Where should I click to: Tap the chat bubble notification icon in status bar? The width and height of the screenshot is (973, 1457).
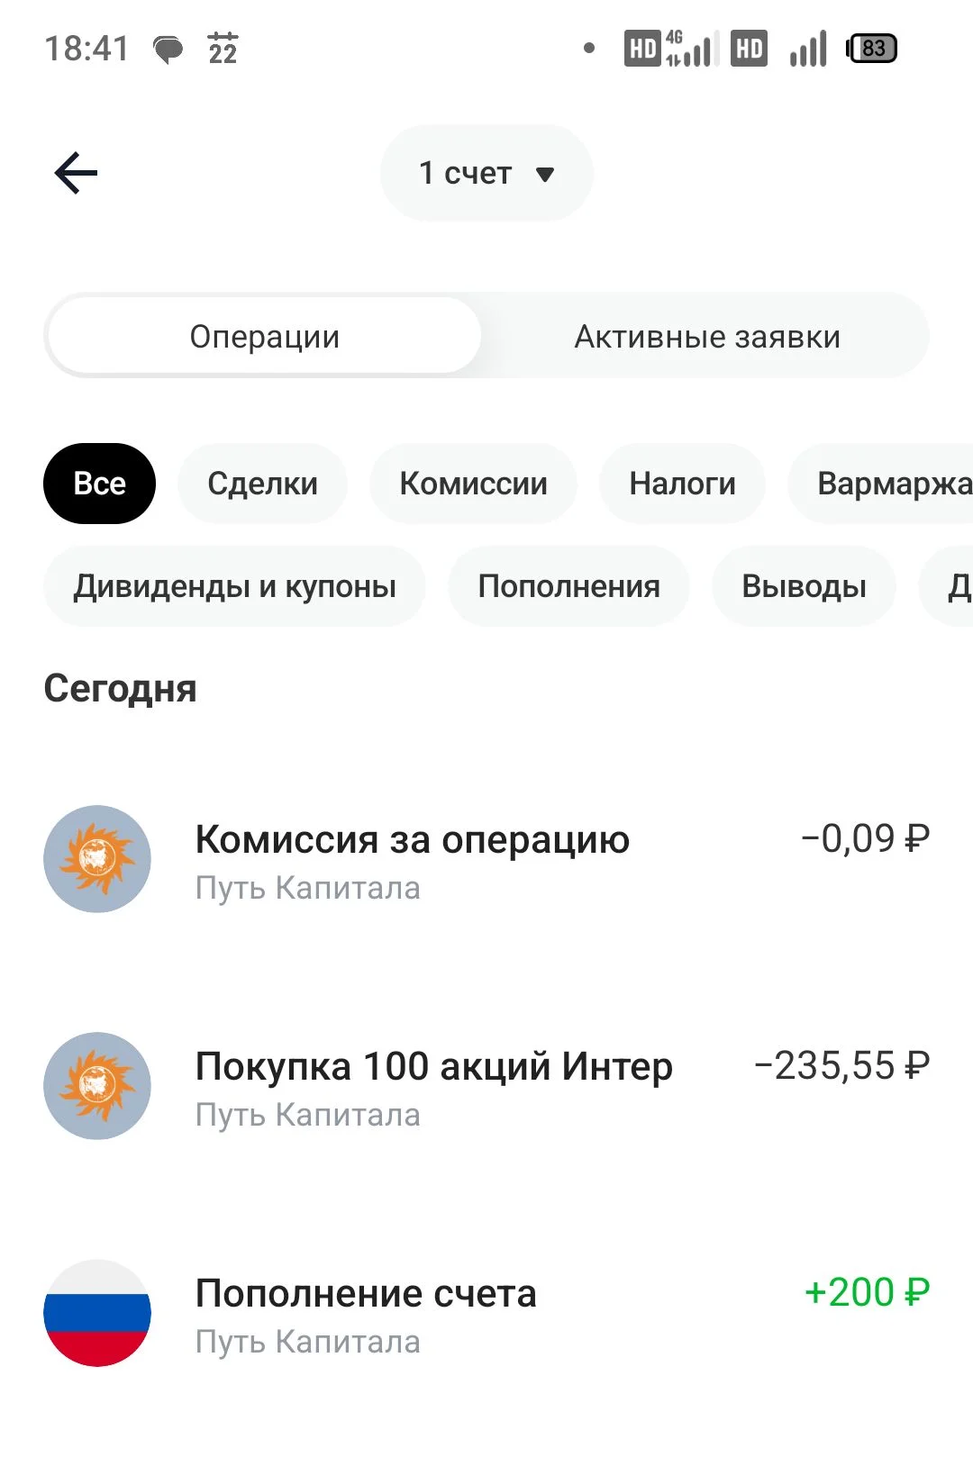click(168, 50)
